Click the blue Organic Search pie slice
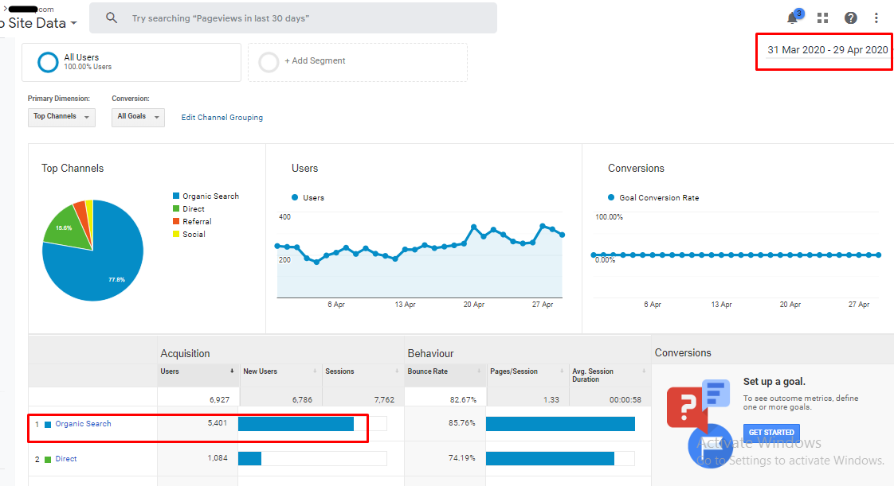The height and width of the screenshot is (486, 894). click(104, 262)
